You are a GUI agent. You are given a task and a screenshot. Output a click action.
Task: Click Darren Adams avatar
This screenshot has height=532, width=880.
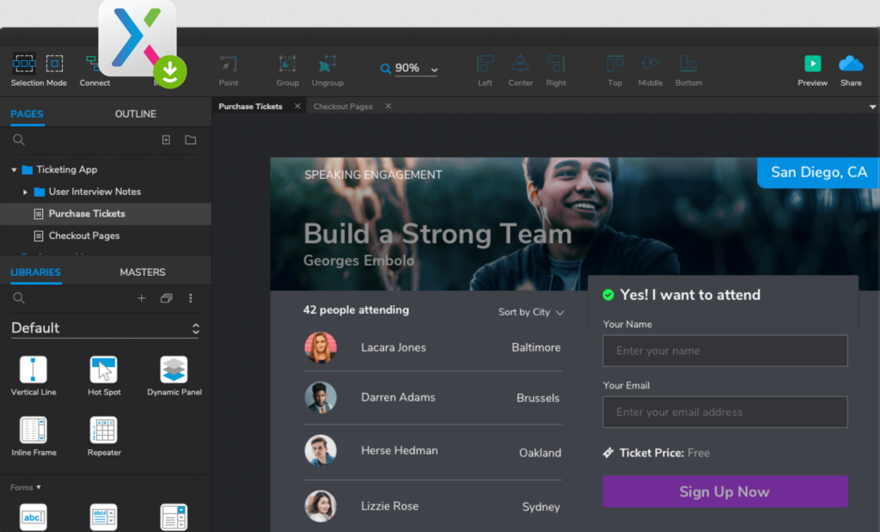321,397
